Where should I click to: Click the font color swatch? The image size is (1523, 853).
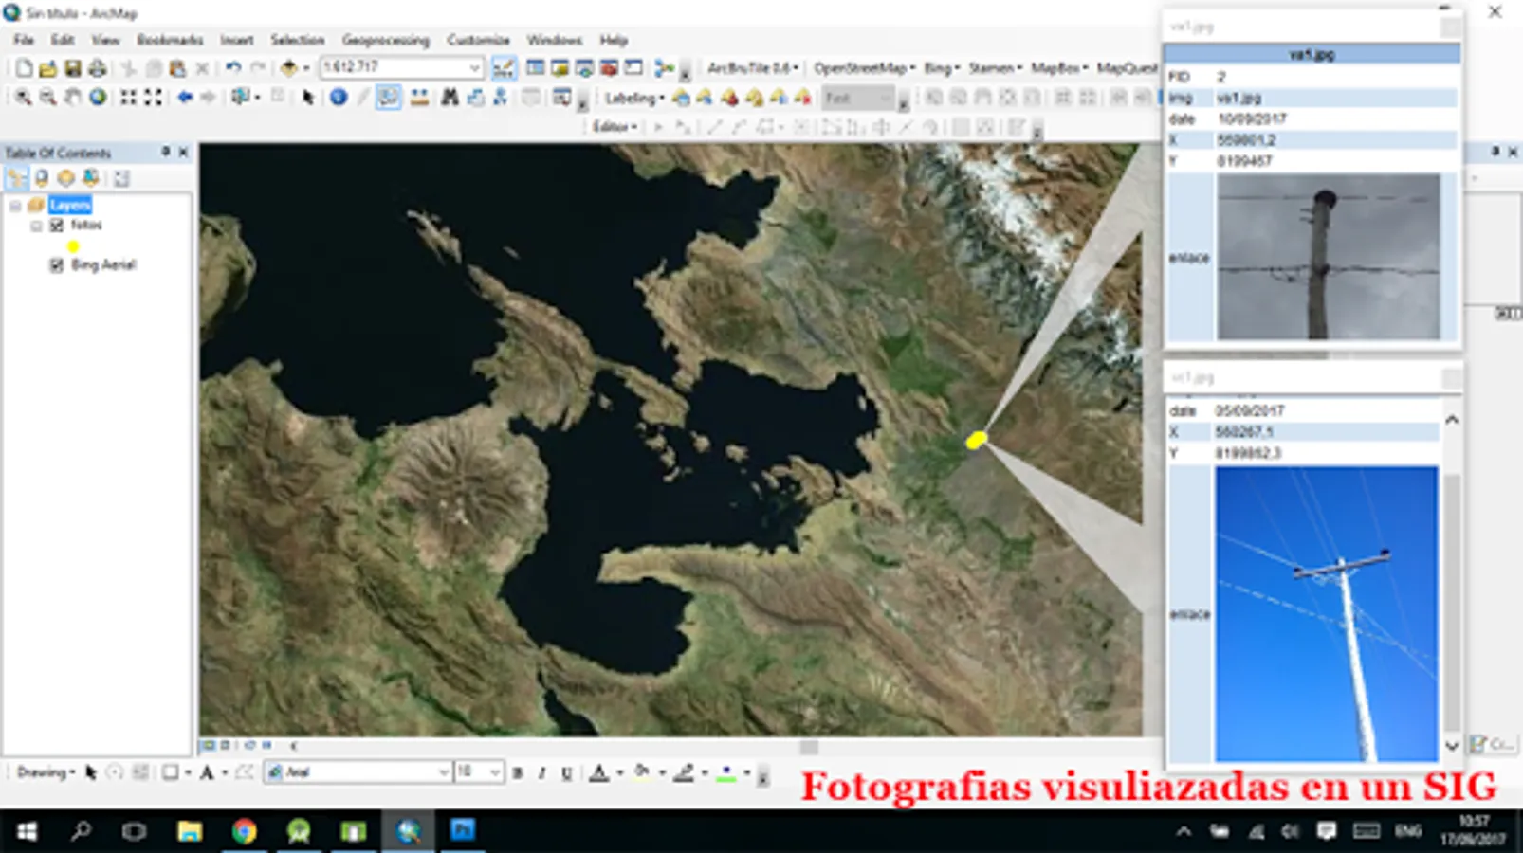[599, 773]
